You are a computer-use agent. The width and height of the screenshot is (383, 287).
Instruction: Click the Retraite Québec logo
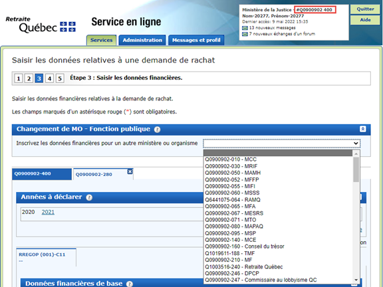click(x=41, y=25)
